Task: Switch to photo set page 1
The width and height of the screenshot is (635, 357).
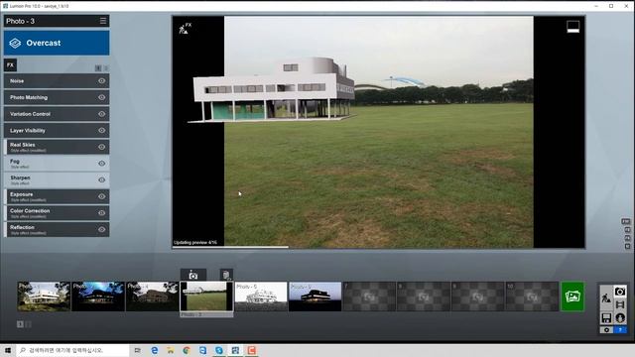Action: tap(20, 324)
